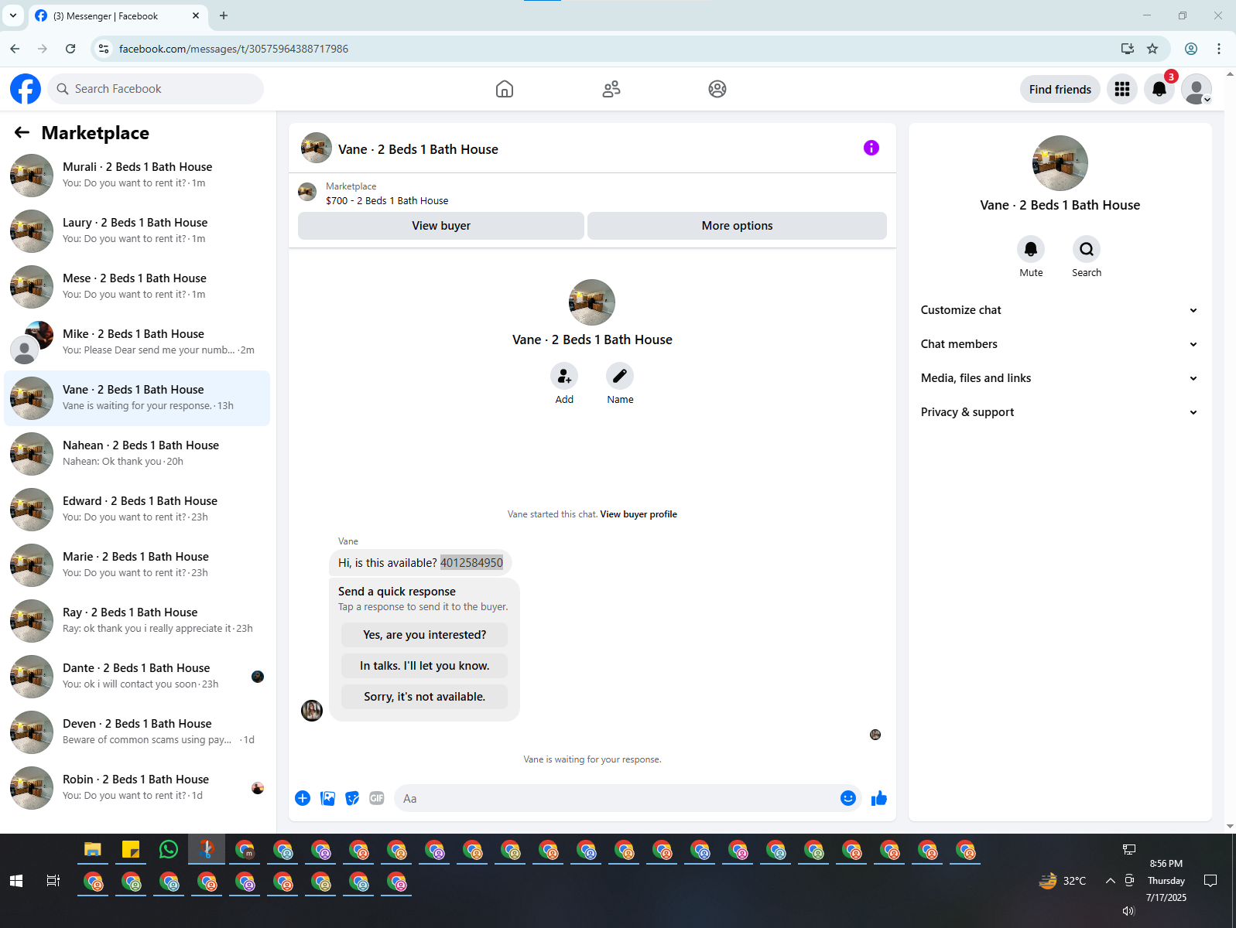The height and width of the screenshot is (928, 1236).
Task: Open conversation information purple icon
Action: pyautogui.click(x=871, y=148)
